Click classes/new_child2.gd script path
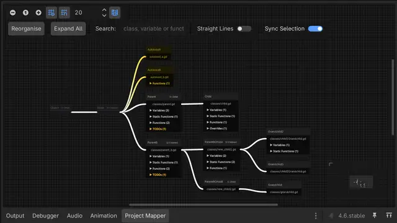Viewport: 397px width, 223px height. coord(221,189)
